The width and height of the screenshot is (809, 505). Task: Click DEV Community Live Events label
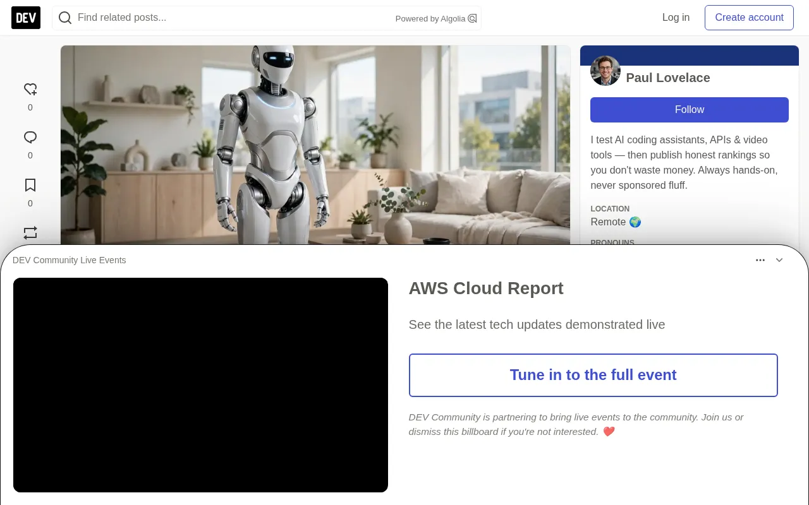pyautogui.click(x=70, y=260)
